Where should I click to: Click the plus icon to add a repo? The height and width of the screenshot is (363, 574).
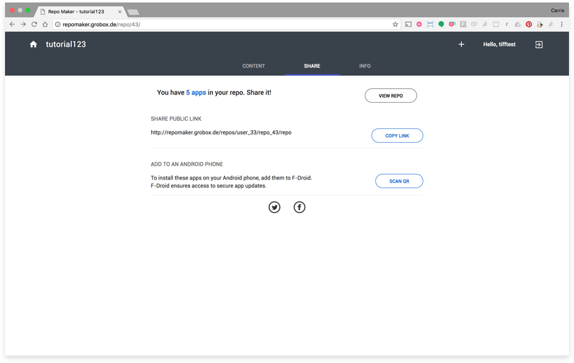(461, 44)
